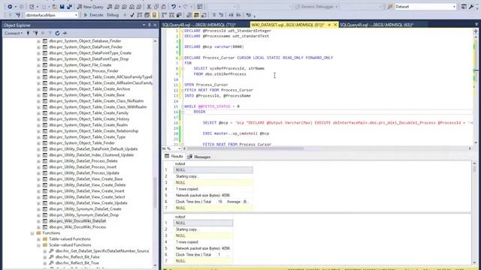Open the Messages tab

199,157
